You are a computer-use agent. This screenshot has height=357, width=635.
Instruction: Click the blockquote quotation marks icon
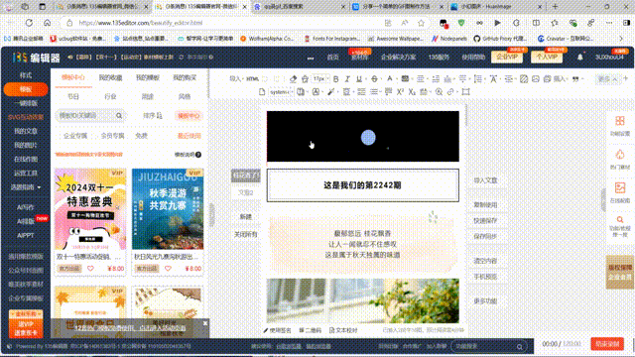[575, 79]
